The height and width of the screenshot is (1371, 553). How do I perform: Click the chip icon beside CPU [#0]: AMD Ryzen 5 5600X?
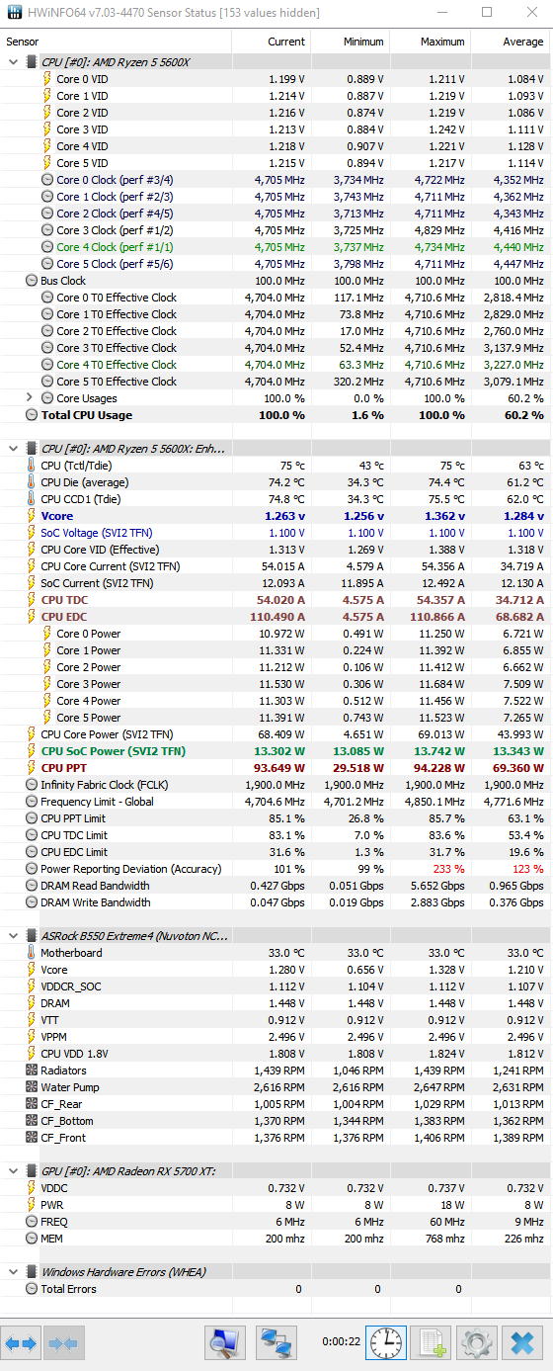[x=32, y=61]
